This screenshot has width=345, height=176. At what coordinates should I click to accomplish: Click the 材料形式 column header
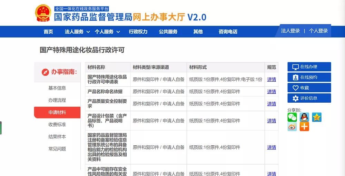226,67
